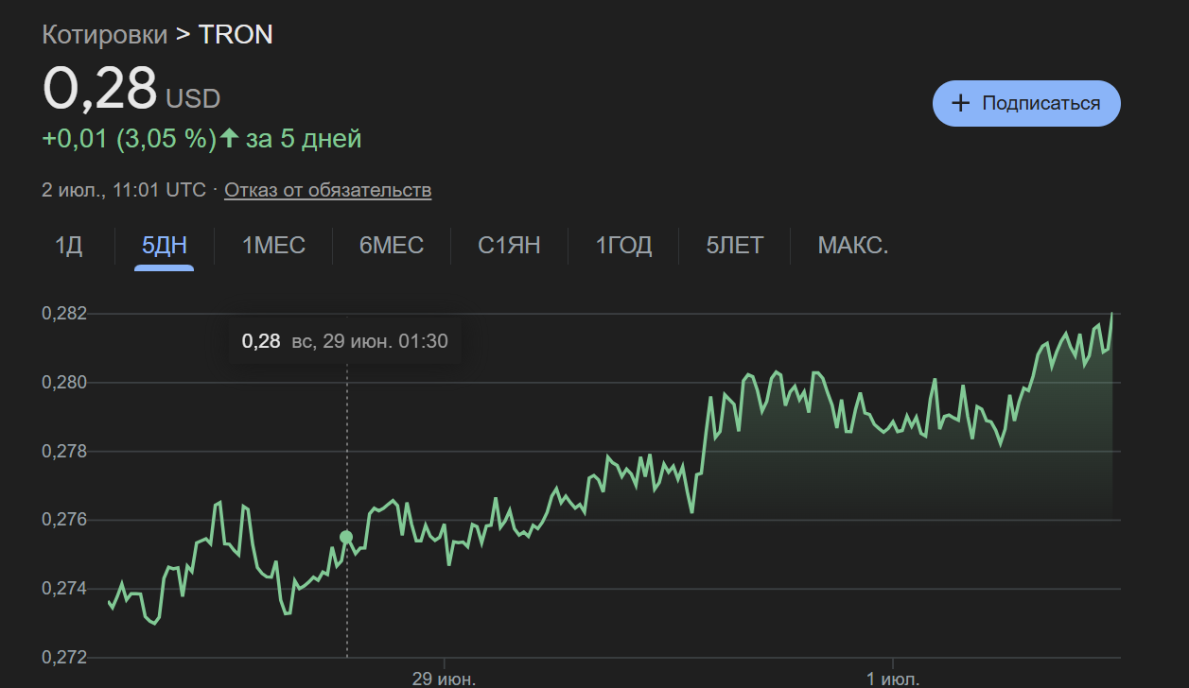Select the МАКС. time range tab
The height and width of the screenshot is (688, 1189).
point(853,247)
